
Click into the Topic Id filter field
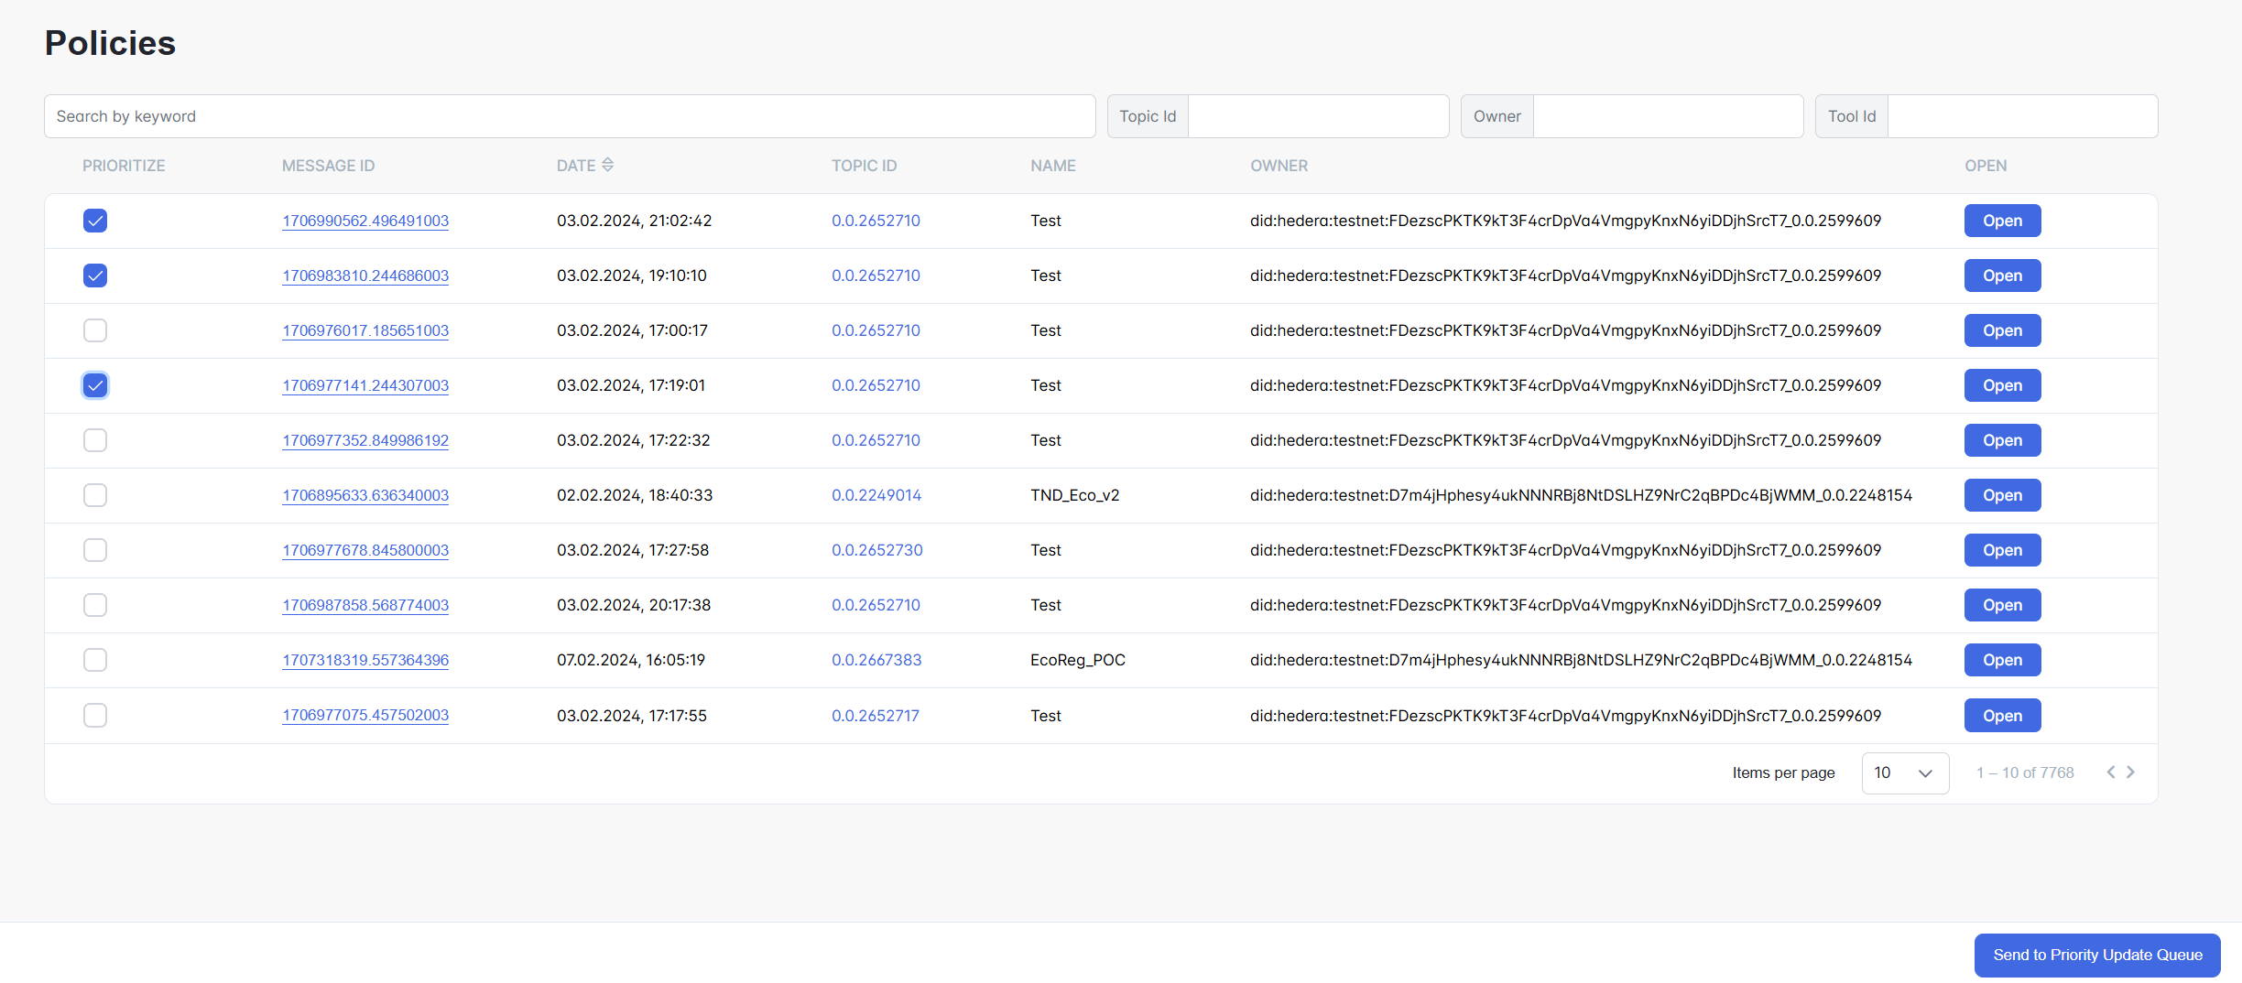pyautogui.click(x=1317, y=116)
